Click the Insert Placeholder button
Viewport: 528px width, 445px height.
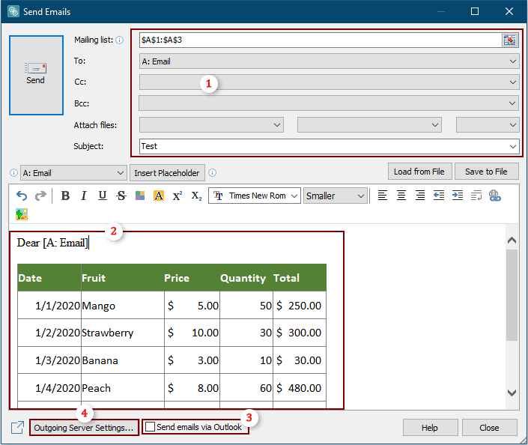click(x=167, y=173)
